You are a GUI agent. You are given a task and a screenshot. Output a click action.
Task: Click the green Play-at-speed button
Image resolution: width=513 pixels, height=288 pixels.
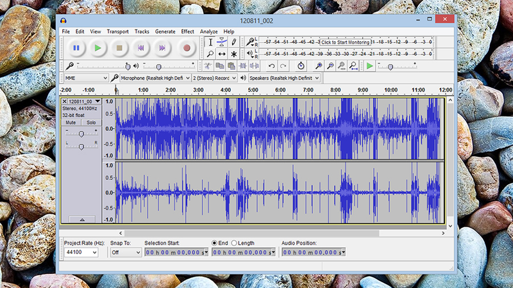click(370, 66)
